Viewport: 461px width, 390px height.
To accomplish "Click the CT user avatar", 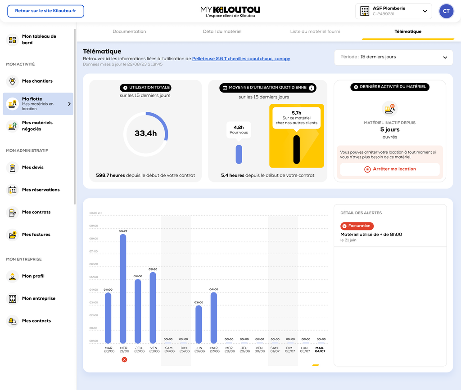I will tap(446, 11).
